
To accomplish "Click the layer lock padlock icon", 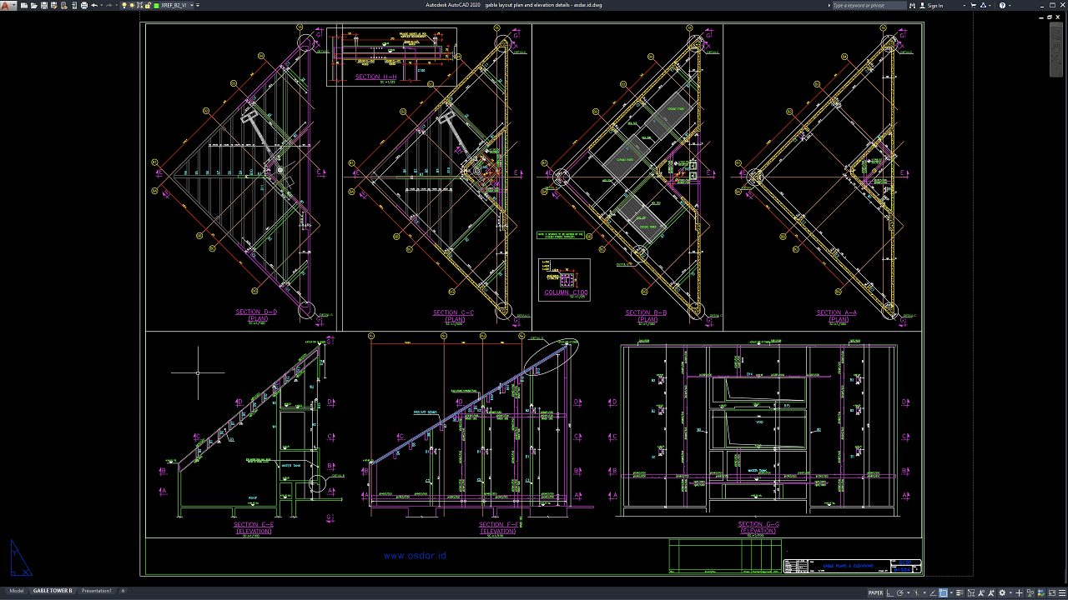I will 148,5.
